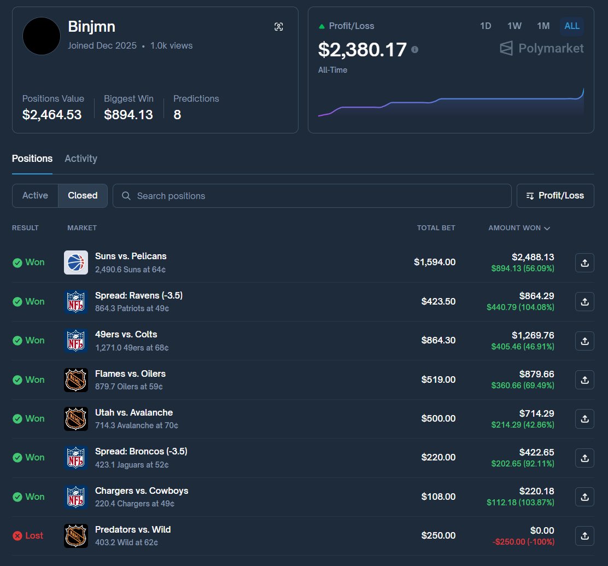Select the Active positions toggle

tap(36, 196)
